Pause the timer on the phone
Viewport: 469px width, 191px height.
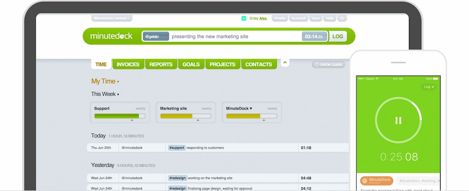tap(398, 120)
